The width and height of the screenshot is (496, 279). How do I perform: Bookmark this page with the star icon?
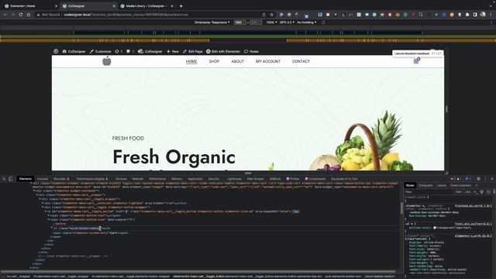pos(271,15)
